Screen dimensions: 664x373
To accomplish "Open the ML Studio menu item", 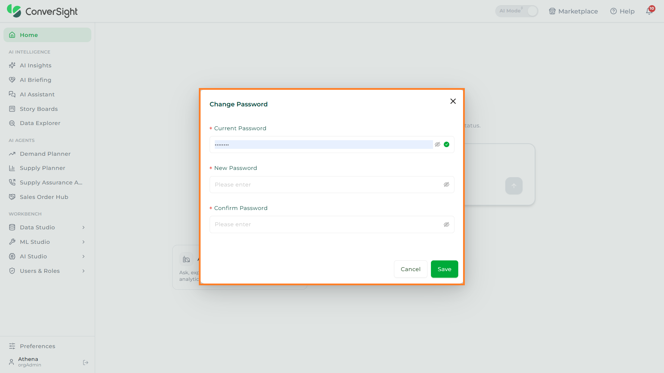I will 47,242.
